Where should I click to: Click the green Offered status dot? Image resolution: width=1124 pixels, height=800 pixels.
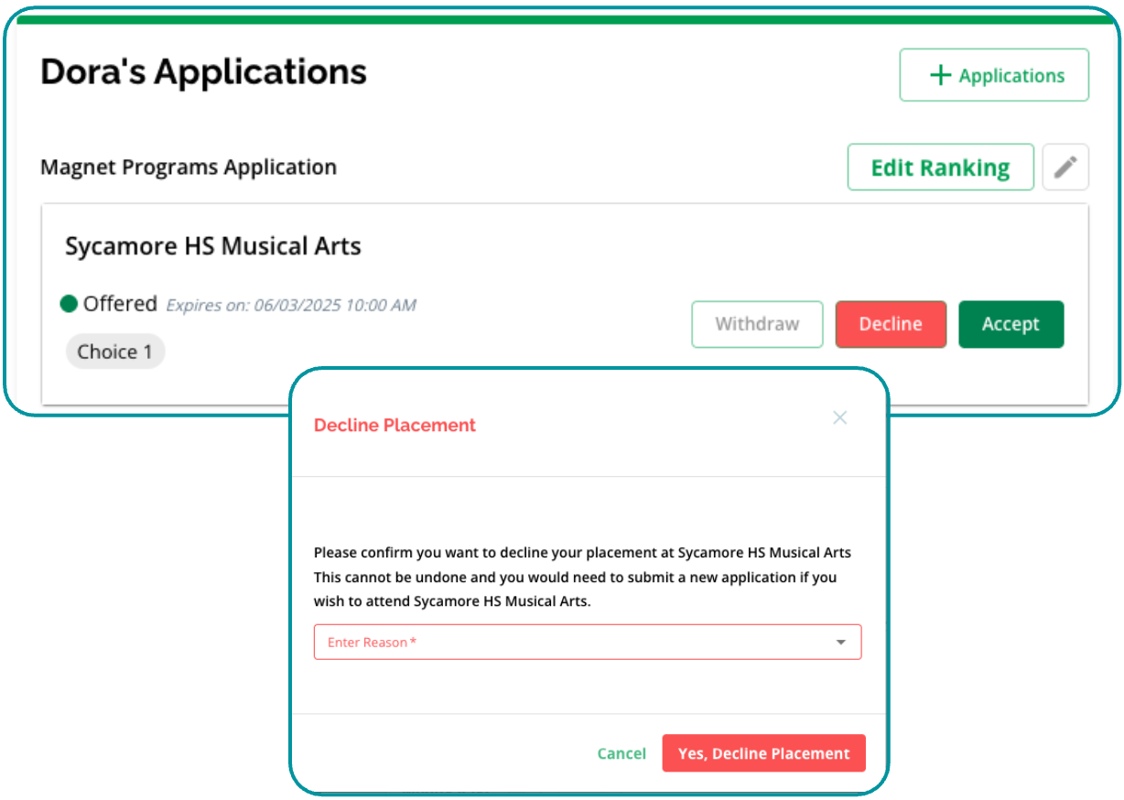pos(69,304)
